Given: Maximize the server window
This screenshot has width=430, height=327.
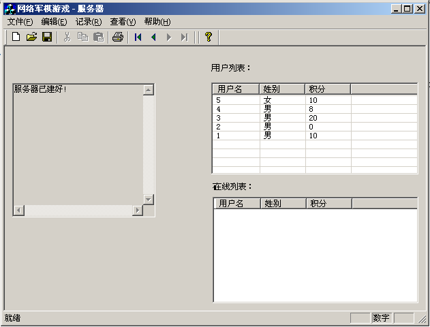Looking at the screenshot, I should (x=408, y=9).
